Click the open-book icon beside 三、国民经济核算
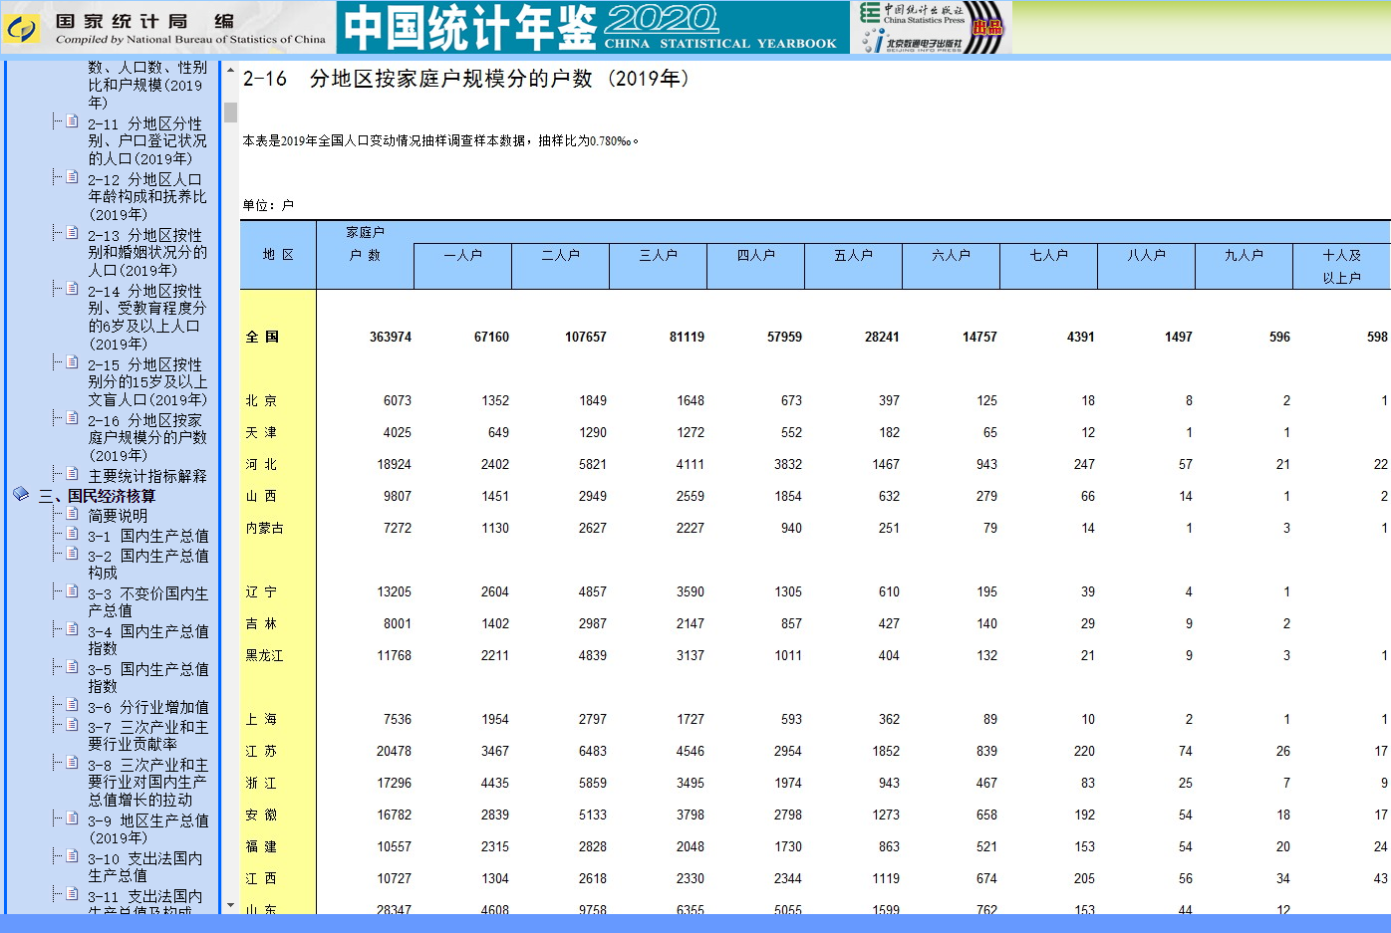1391x933 pixels. (x=21, y=494)
